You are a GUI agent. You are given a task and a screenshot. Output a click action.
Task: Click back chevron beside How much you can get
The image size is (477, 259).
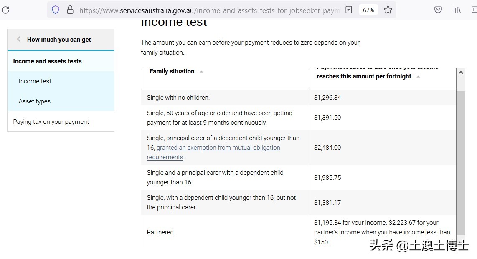tap(19, 39)
